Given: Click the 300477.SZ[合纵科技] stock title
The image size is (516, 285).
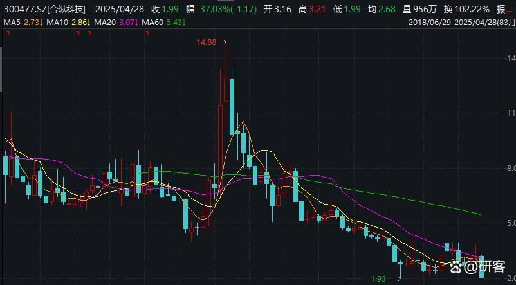Looking at the screenshot, I should 44,9.
